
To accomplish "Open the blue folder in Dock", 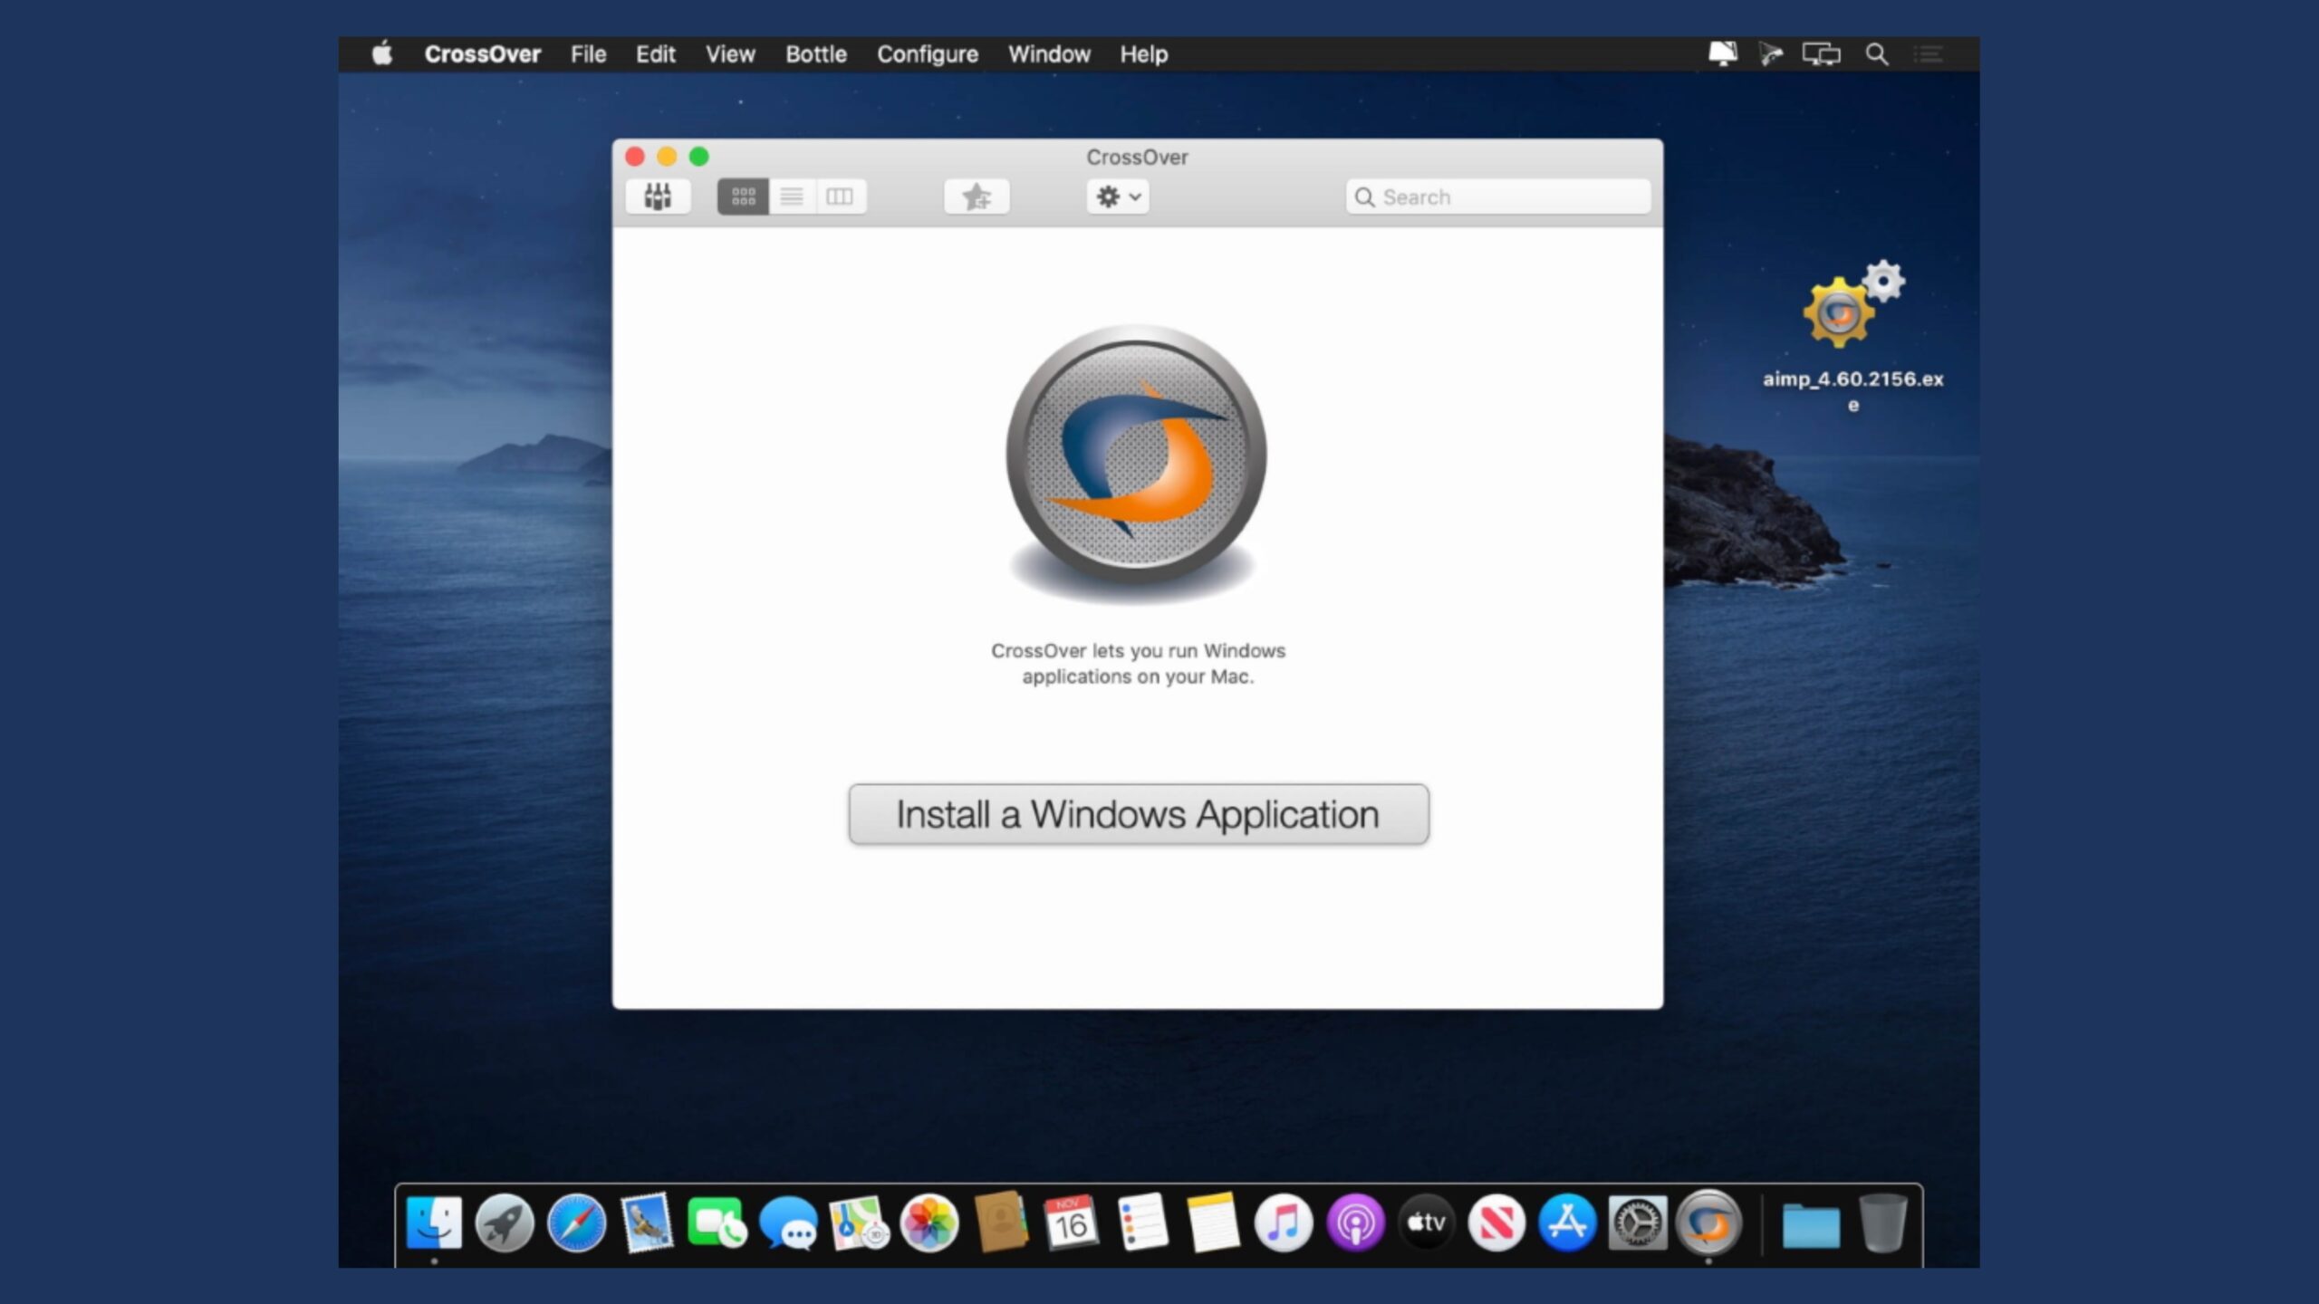I will [1810, 1224].
